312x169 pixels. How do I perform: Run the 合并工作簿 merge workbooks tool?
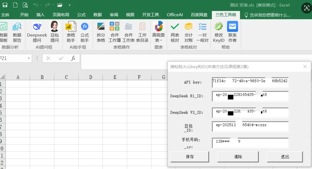pos(115,32)
